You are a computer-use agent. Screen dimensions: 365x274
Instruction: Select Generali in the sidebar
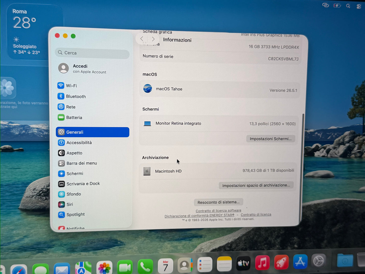pos(92,132)
